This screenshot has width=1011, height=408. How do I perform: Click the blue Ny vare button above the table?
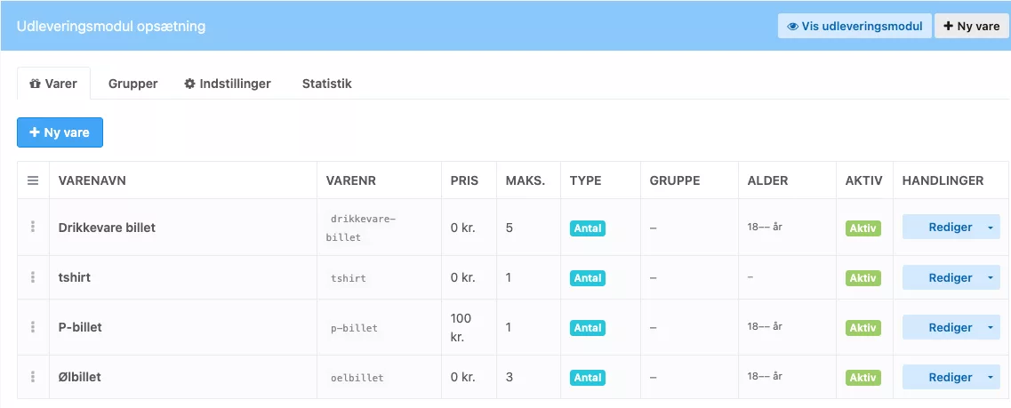[x=60, y=132]
